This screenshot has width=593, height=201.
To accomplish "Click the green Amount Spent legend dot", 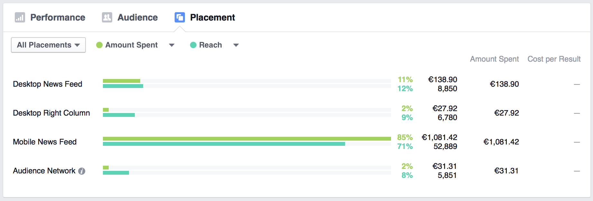I will coord(99,45).
